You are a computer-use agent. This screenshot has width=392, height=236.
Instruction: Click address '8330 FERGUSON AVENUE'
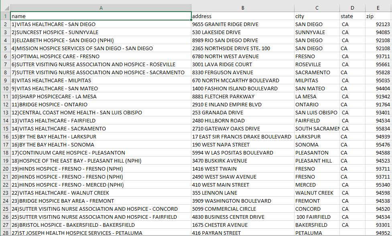243,73
